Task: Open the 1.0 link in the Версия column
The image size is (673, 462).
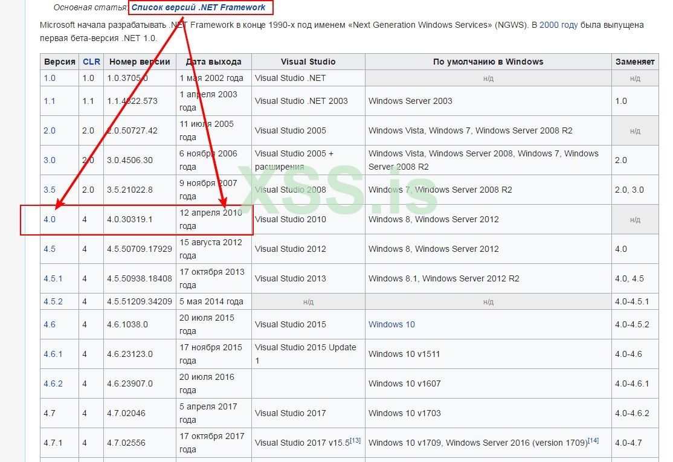Action: [50, 78]
